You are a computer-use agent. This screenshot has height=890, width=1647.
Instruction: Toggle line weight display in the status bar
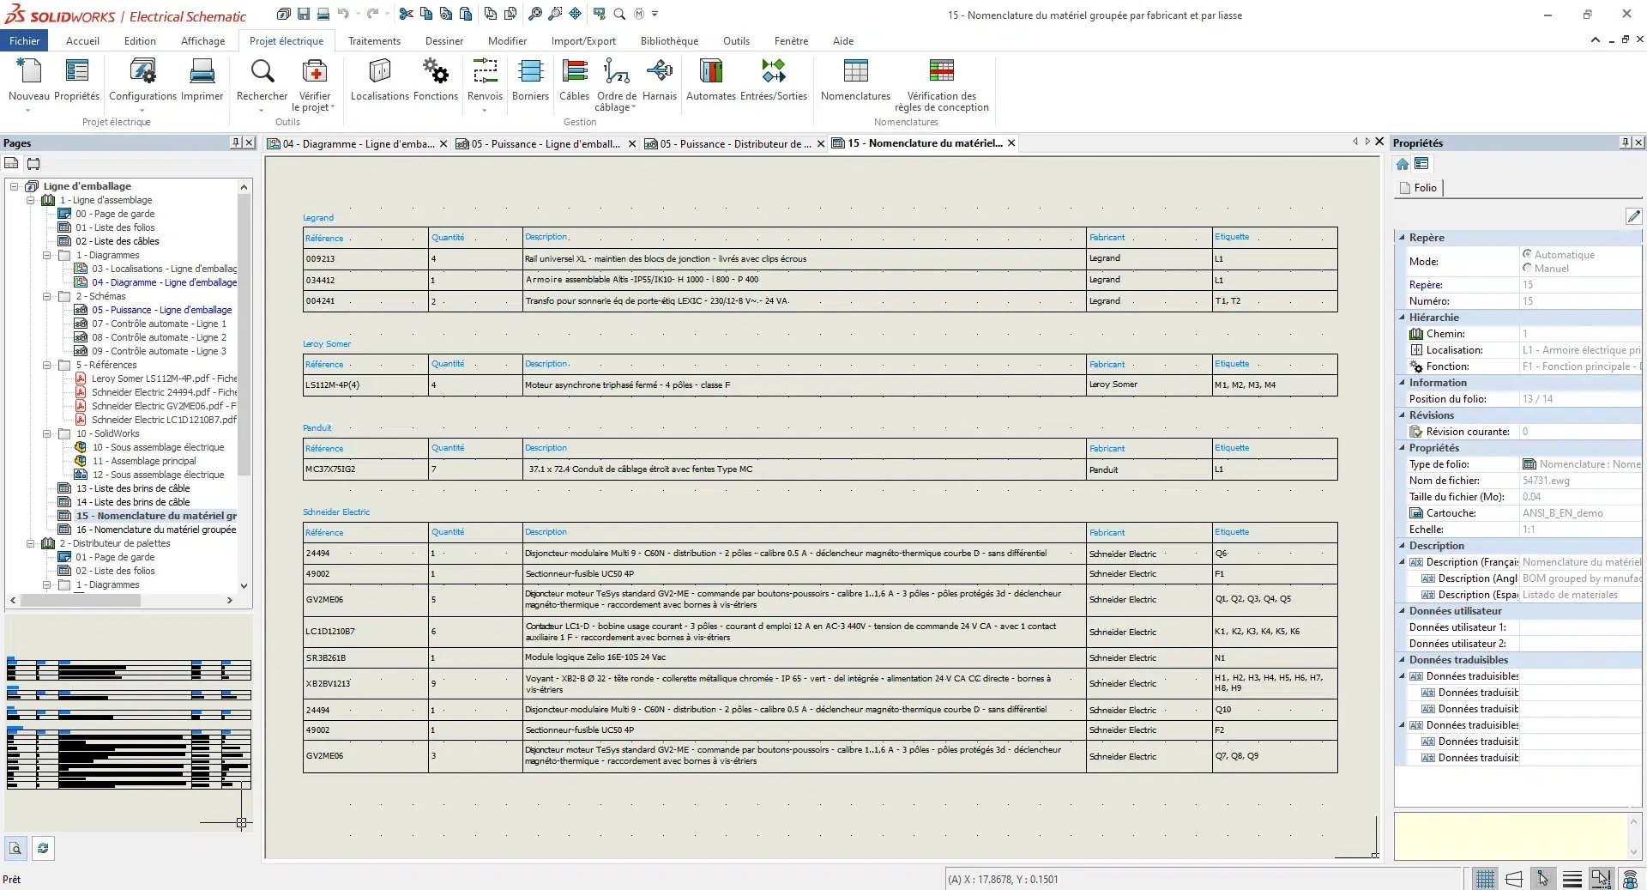(1572, 879)
